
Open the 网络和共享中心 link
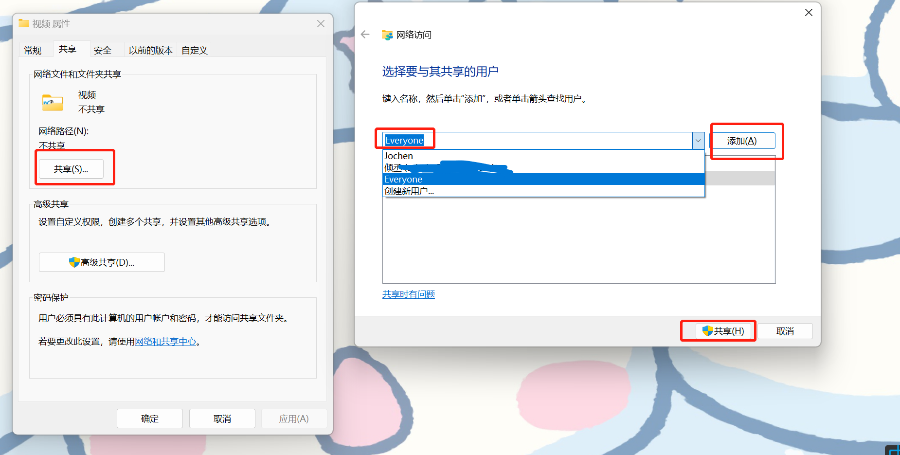(165, 342)
